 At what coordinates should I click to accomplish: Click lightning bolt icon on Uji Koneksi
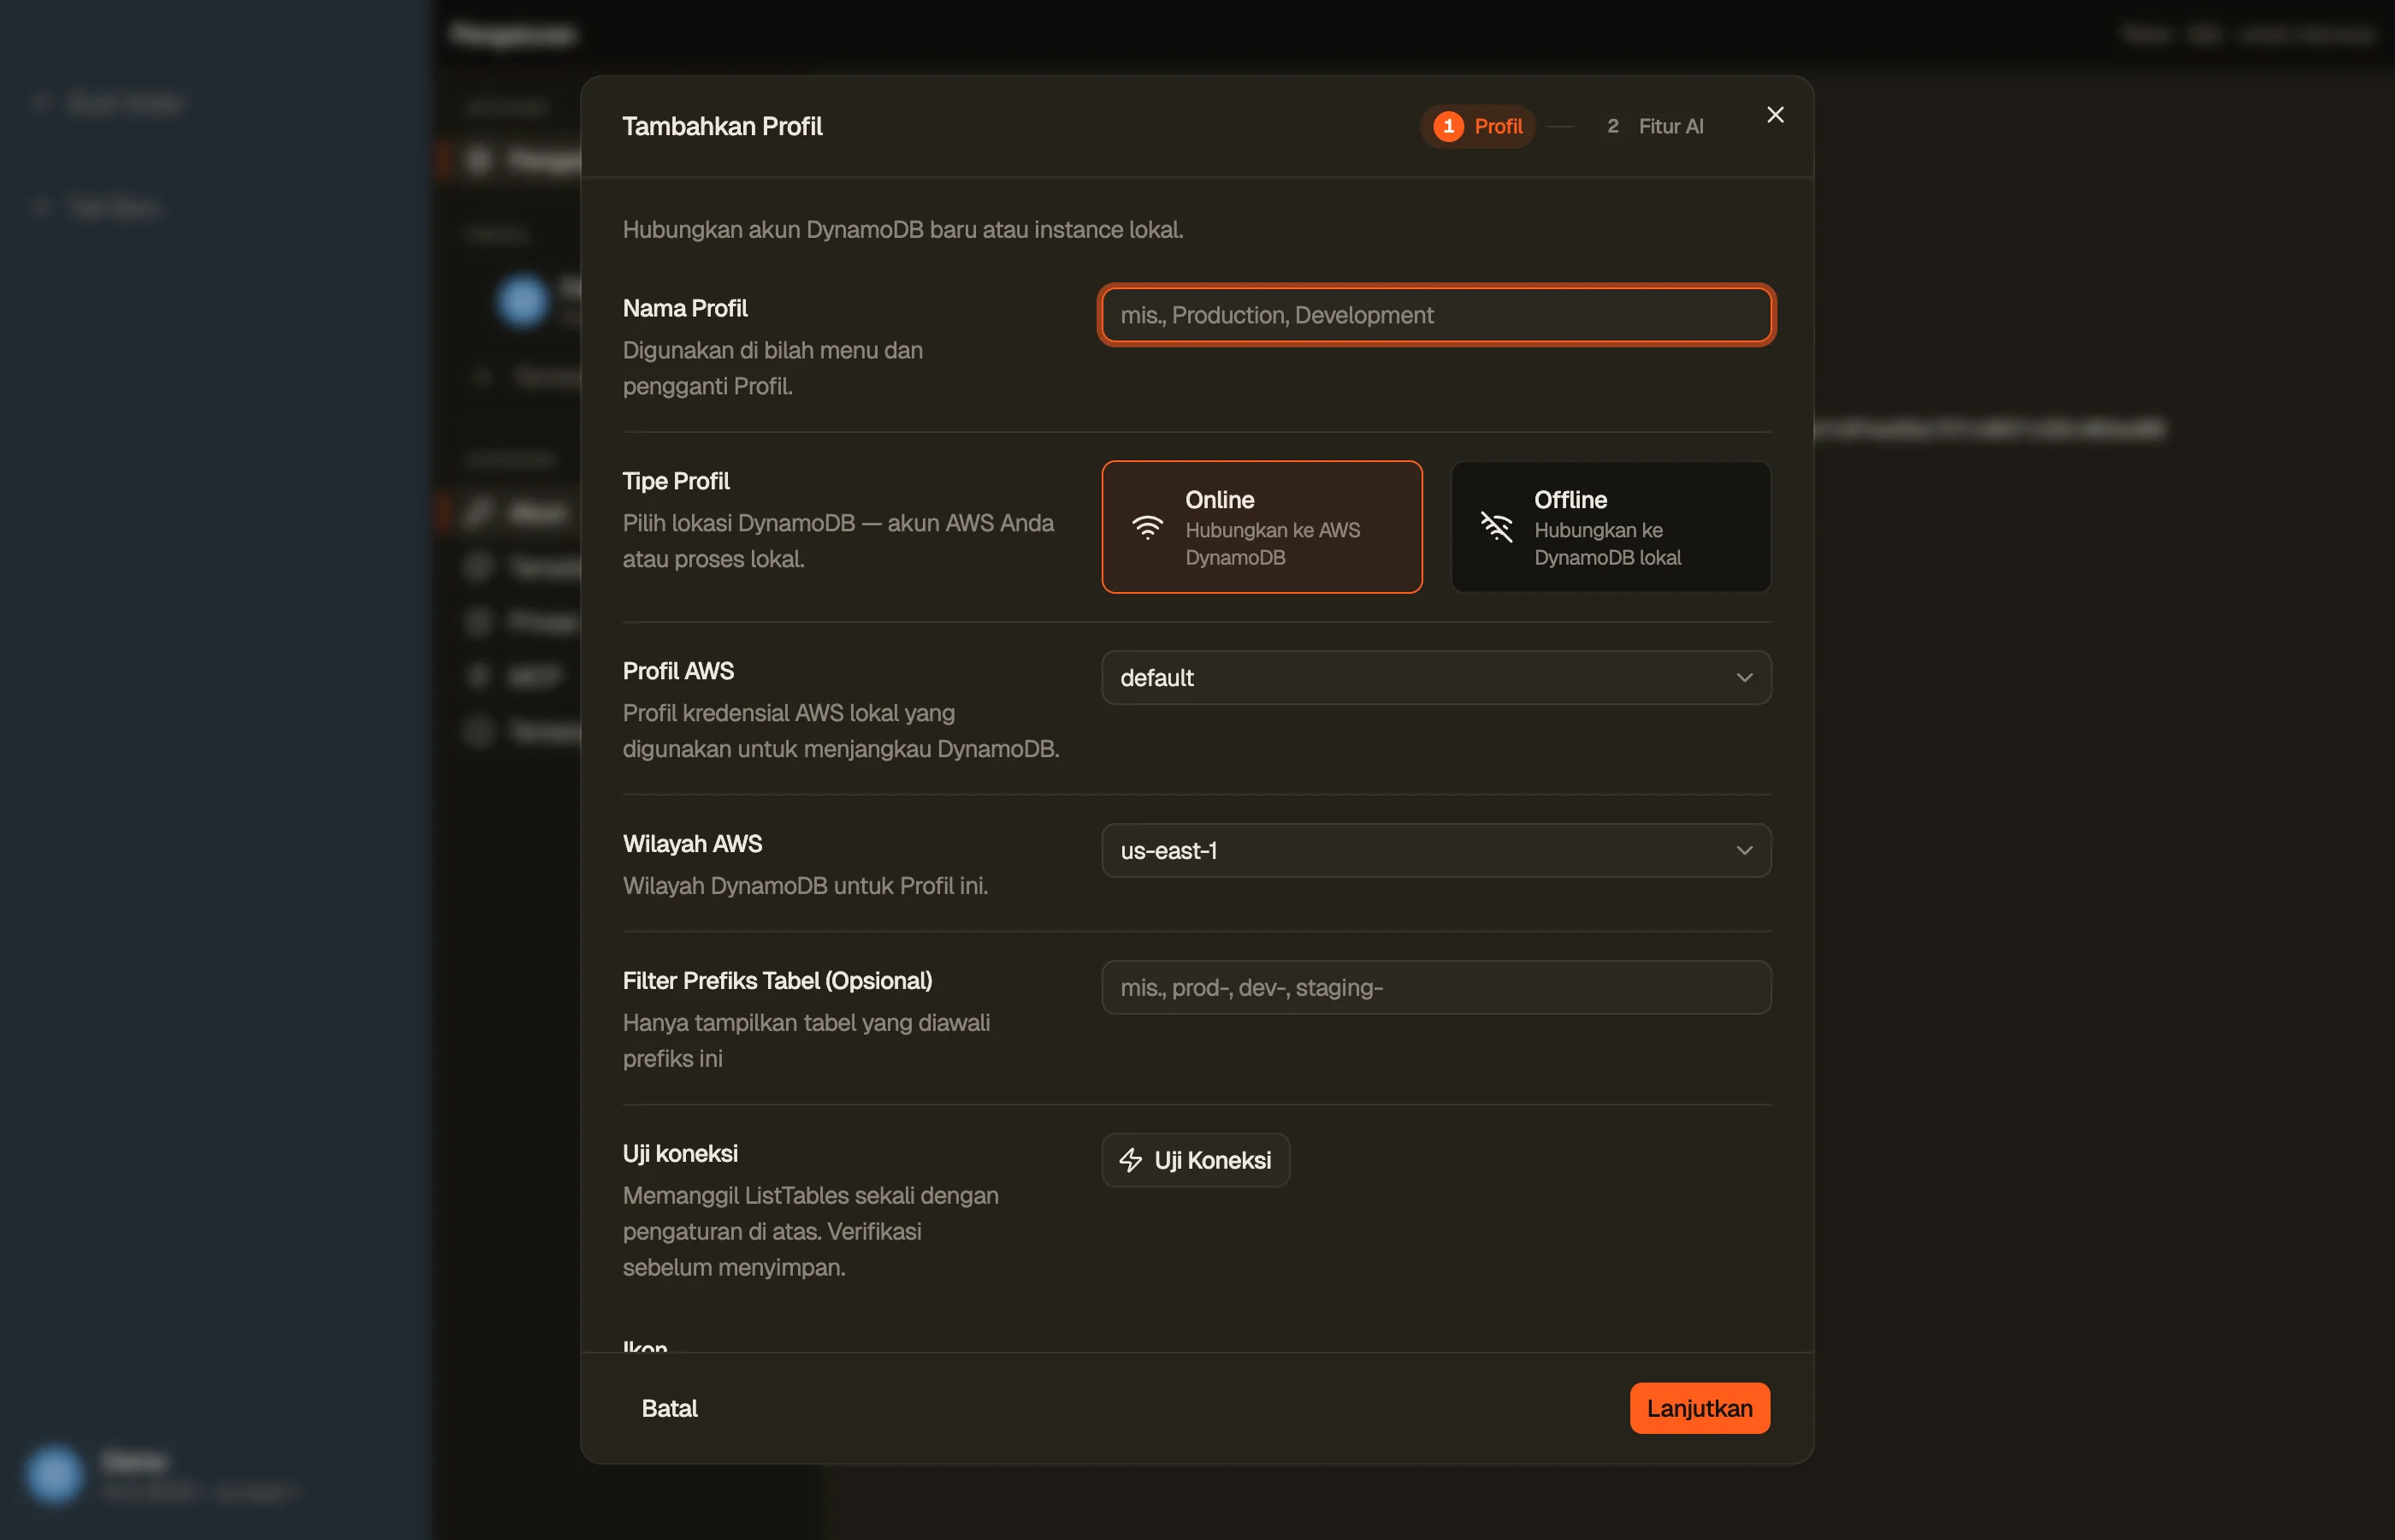pos(1131,1160)
